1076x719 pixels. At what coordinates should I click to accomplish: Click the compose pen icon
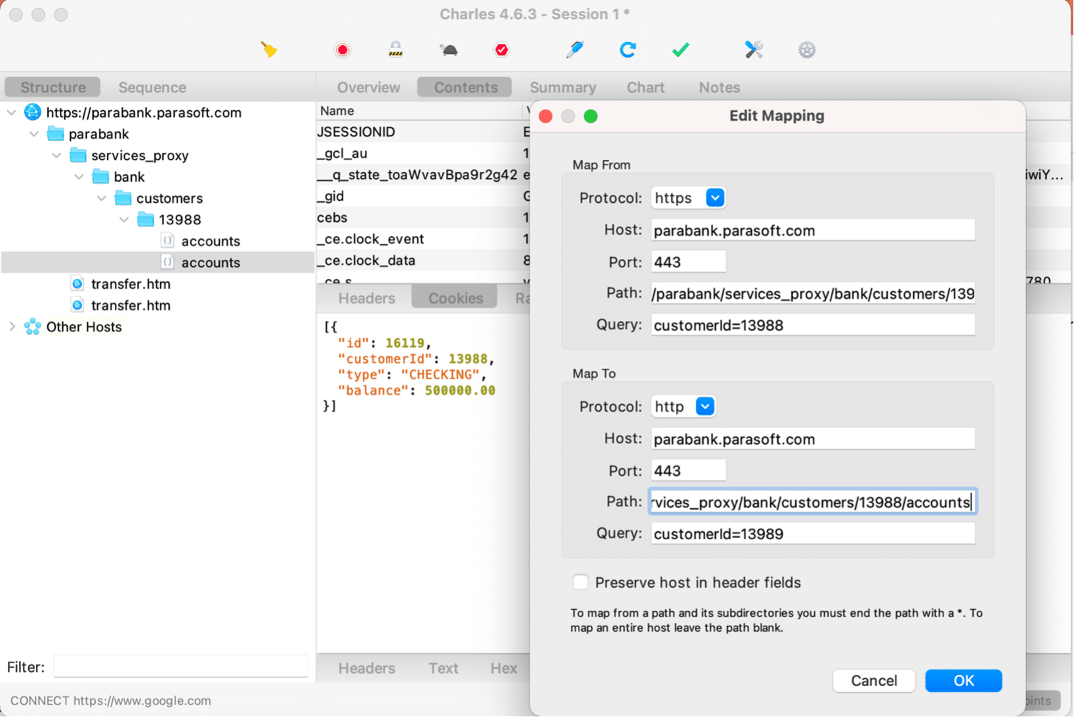575,50
